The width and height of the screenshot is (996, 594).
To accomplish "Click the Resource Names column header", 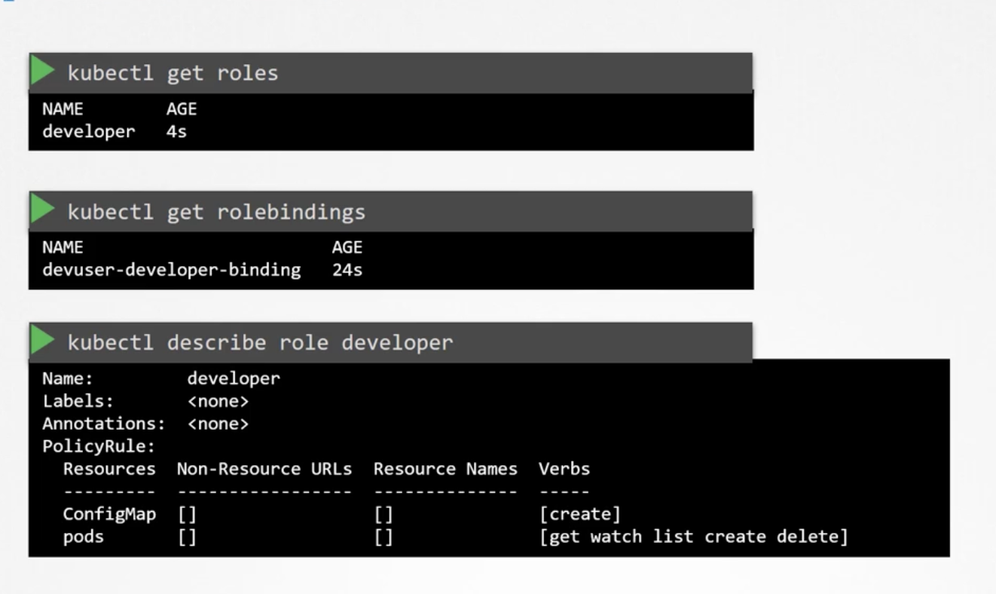I will point(445,469).
